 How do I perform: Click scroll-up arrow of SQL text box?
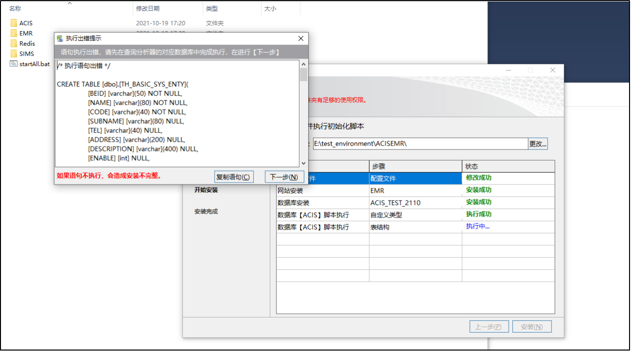[303, 64]
